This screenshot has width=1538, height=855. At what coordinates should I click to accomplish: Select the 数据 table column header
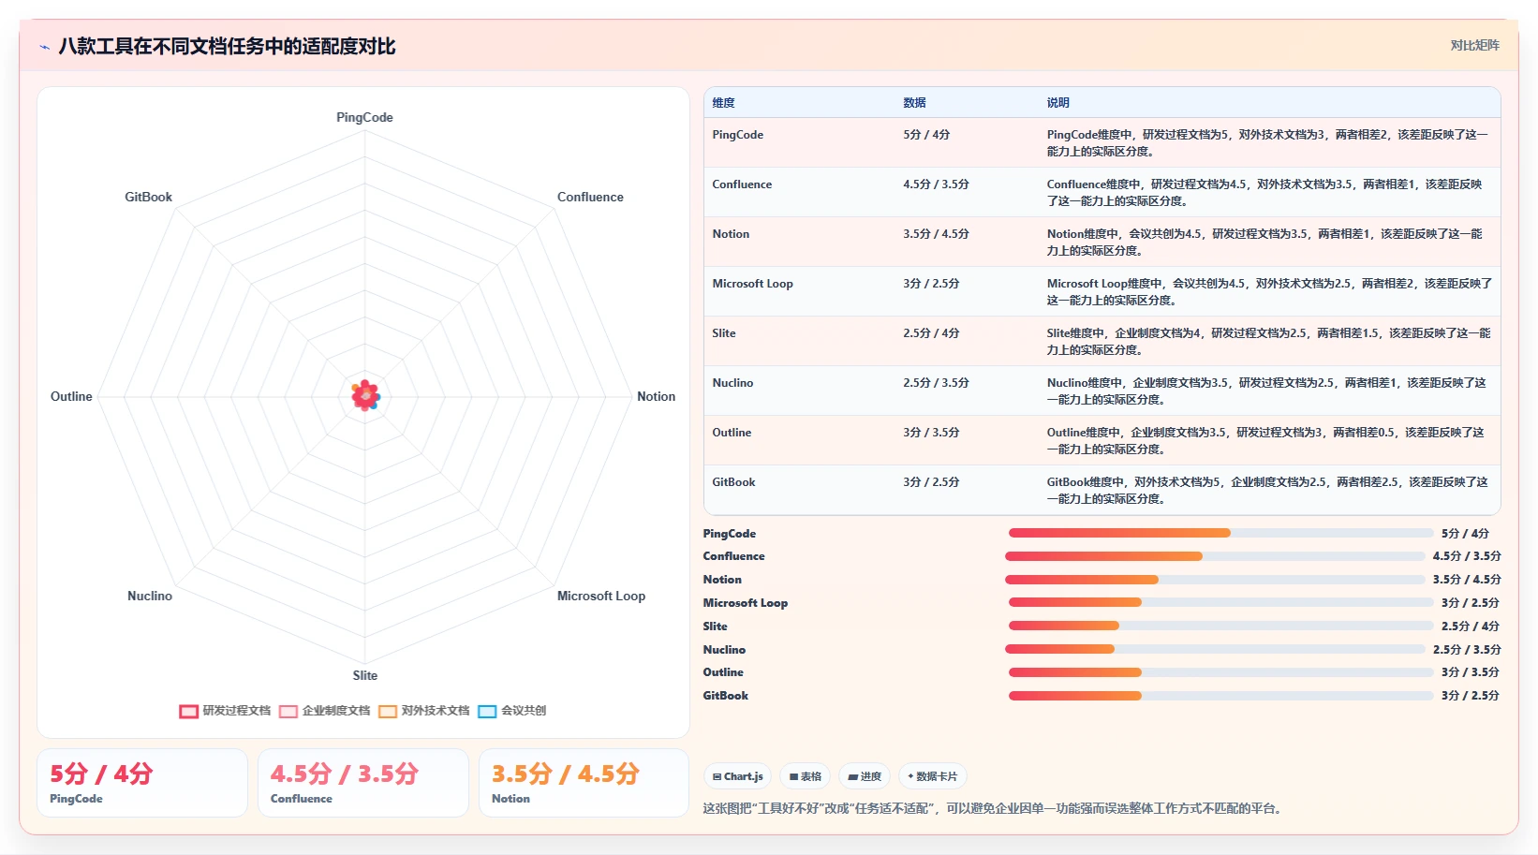coord(914,103)
